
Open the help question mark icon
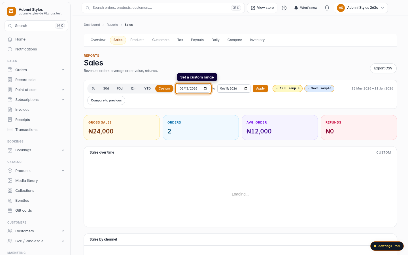click(x=284, y=8)
